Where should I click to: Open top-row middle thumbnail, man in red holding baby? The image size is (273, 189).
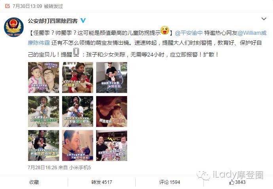point(78,77)
